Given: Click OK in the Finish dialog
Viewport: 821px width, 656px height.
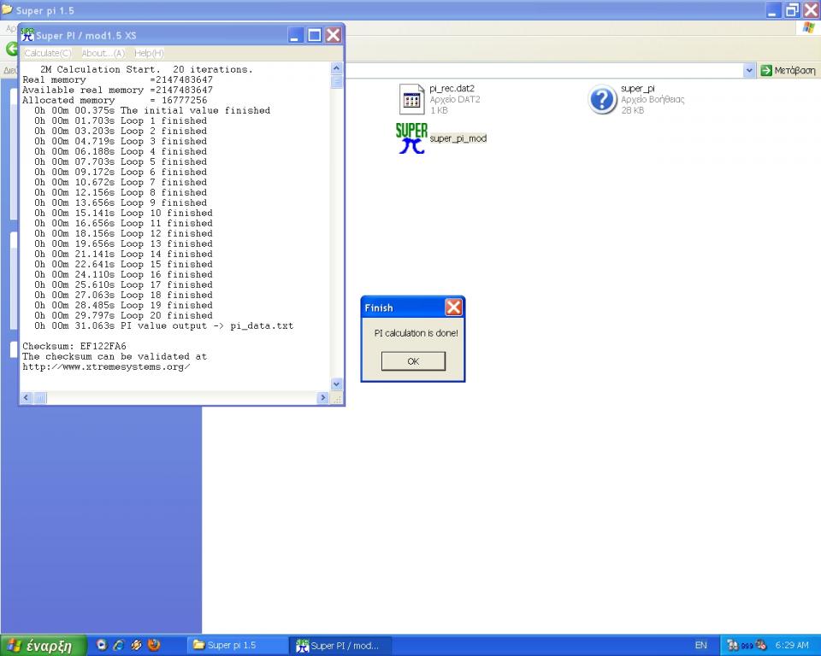Looking at the screenshot, I should pos(413,361).
